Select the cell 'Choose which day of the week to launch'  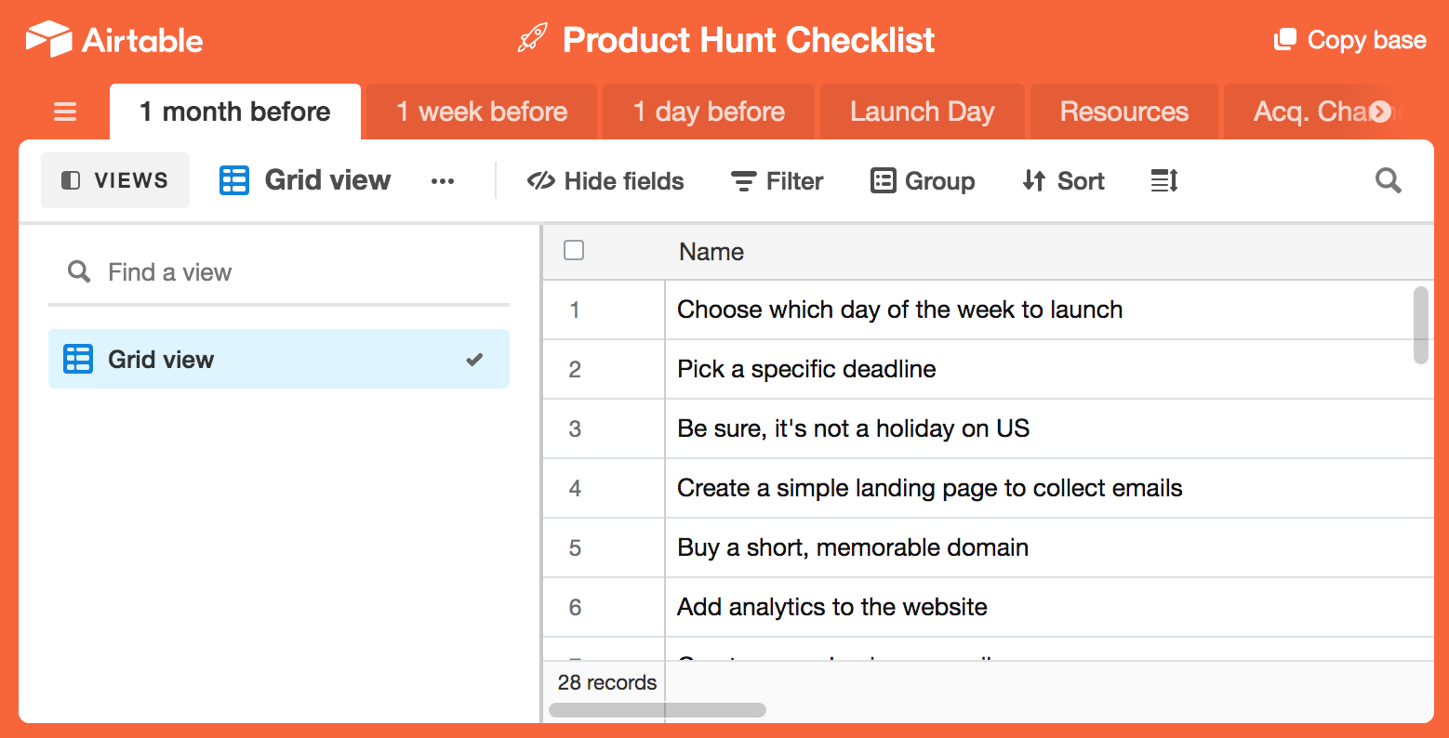pyautogui.click(x=1049, y=310)
